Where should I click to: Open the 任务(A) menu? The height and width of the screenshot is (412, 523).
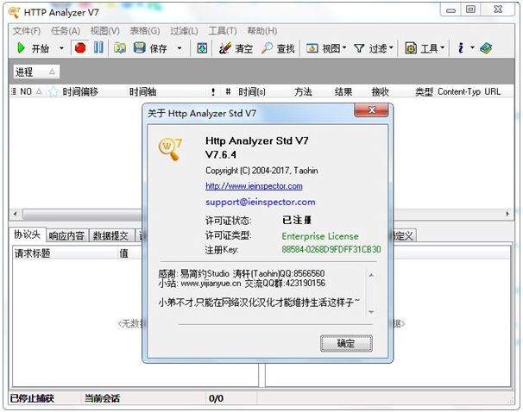point(66,31)
